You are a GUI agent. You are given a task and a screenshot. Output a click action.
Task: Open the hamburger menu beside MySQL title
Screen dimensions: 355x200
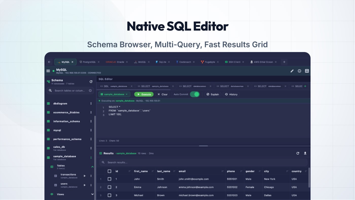(48, 71)
